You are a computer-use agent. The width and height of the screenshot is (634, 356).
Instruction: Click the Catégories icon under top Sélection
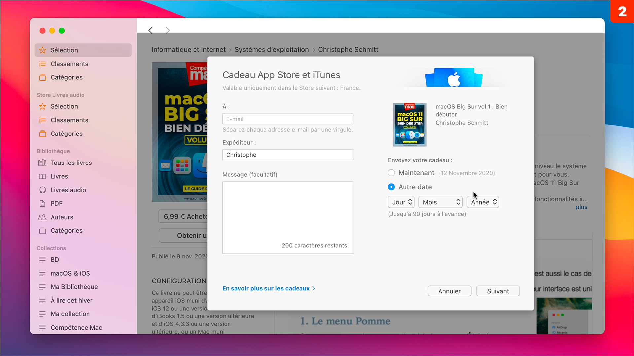[x=42, y=77]
